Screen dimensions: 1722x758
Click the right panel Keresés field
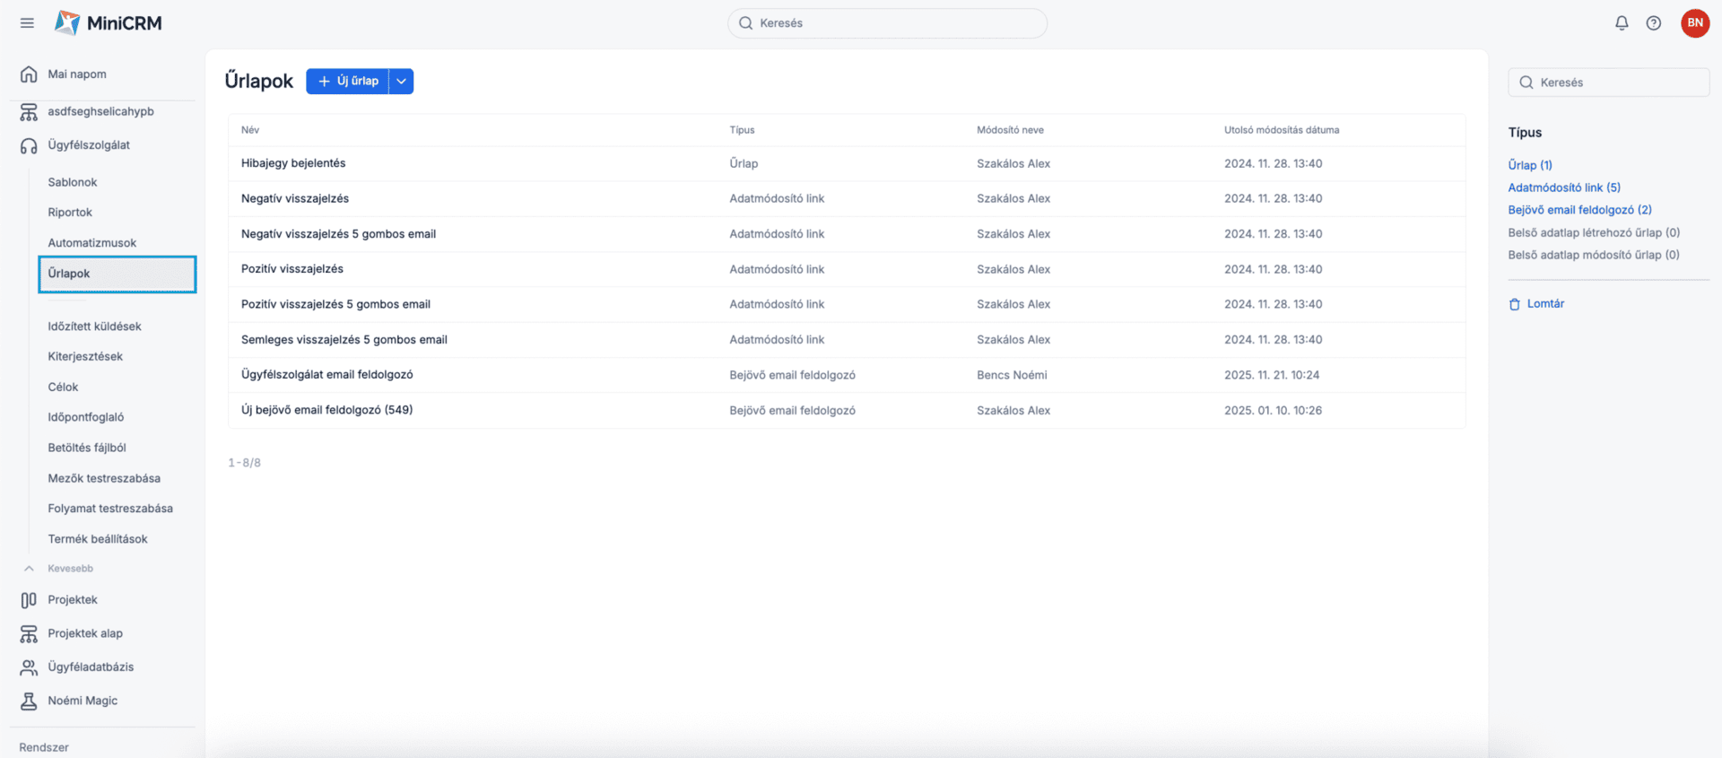coord(1609,83)
